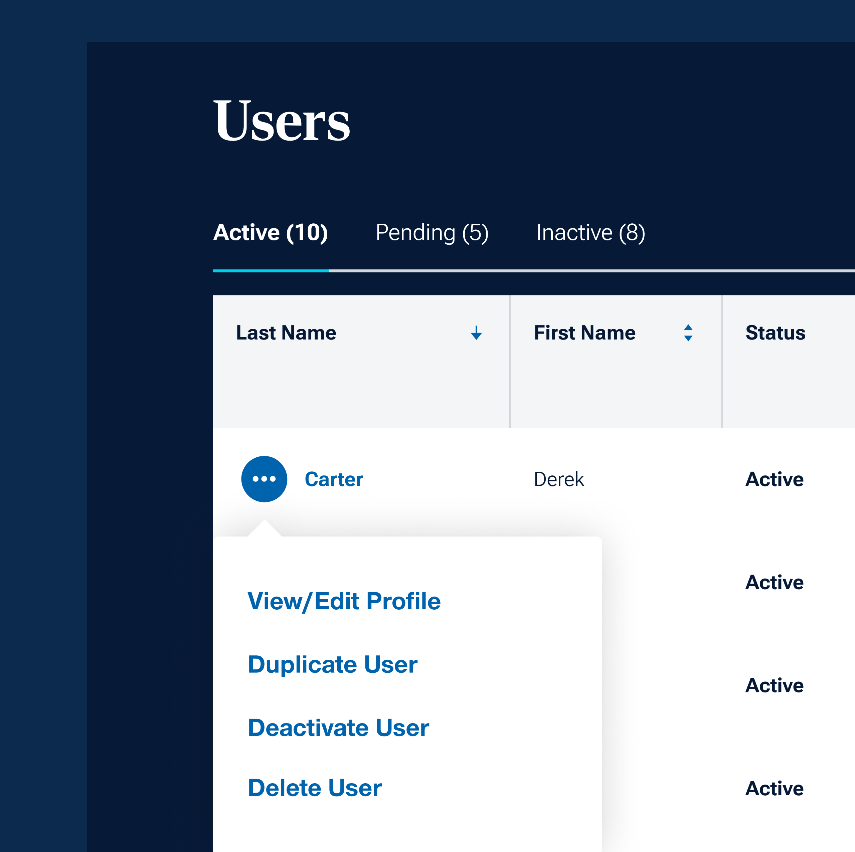
Task: Click the second row's Active status
Action: coord(774,582)
